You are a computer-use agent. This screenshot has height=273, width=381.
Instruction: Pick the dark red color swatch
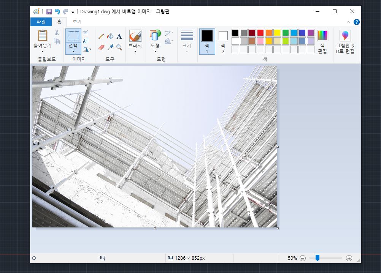point(252,33)
